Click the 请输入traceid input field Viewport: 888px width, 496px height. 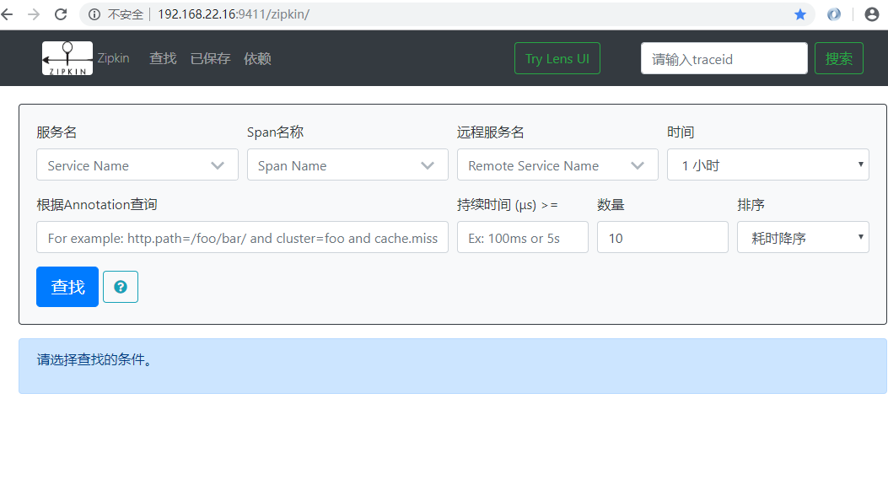coord(724,57)
